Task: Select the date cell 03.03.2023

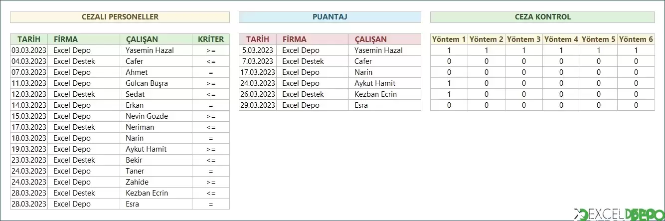Action: [29, 50]
